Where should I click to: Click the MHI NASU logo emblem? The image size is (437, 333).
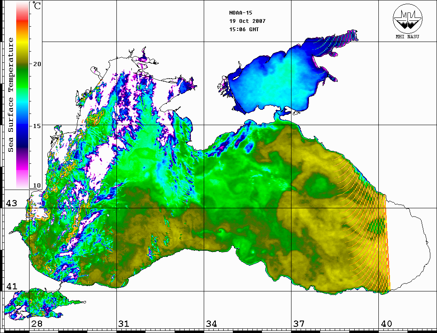tap(407, 19)
